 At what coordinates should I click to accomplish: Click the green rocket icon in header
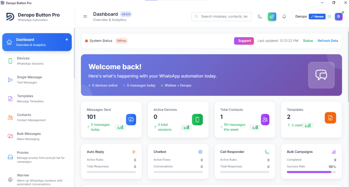click(x=272, y=16)
